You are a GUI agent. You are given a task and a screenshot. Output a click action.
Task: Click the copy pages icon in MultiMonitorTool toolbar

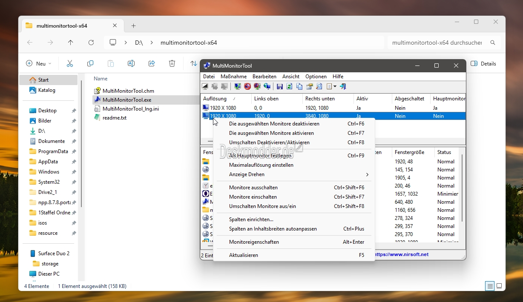click(299, 86)
